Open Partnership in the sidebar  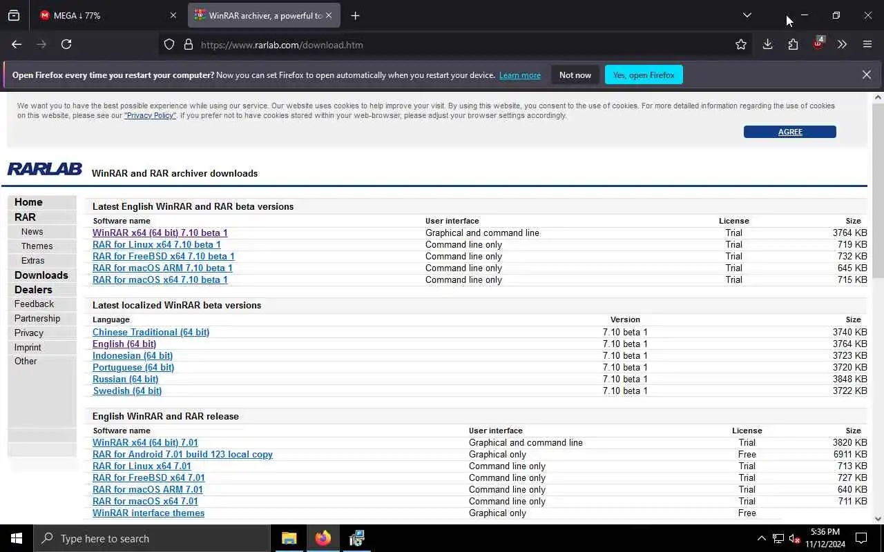(37, 318)
